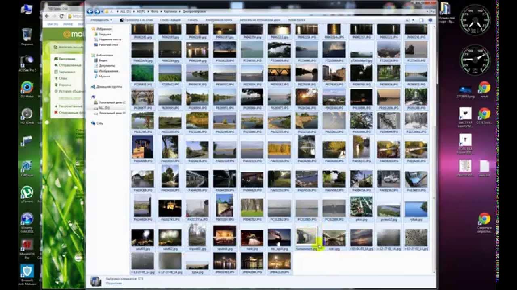
Task: Click the Explorer vertical scrollbar
Action: 434,149
